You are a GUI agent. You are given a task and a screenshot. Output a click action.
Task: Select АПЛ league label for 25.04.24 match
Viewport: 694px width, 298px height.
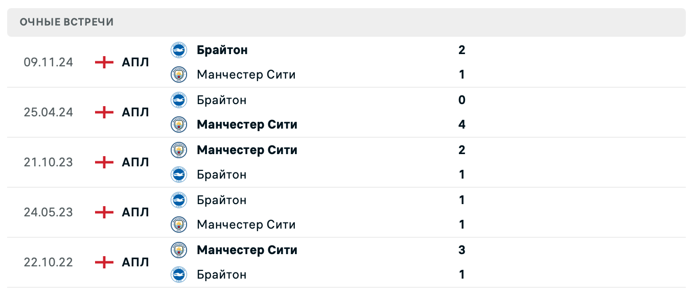point(135,112)
